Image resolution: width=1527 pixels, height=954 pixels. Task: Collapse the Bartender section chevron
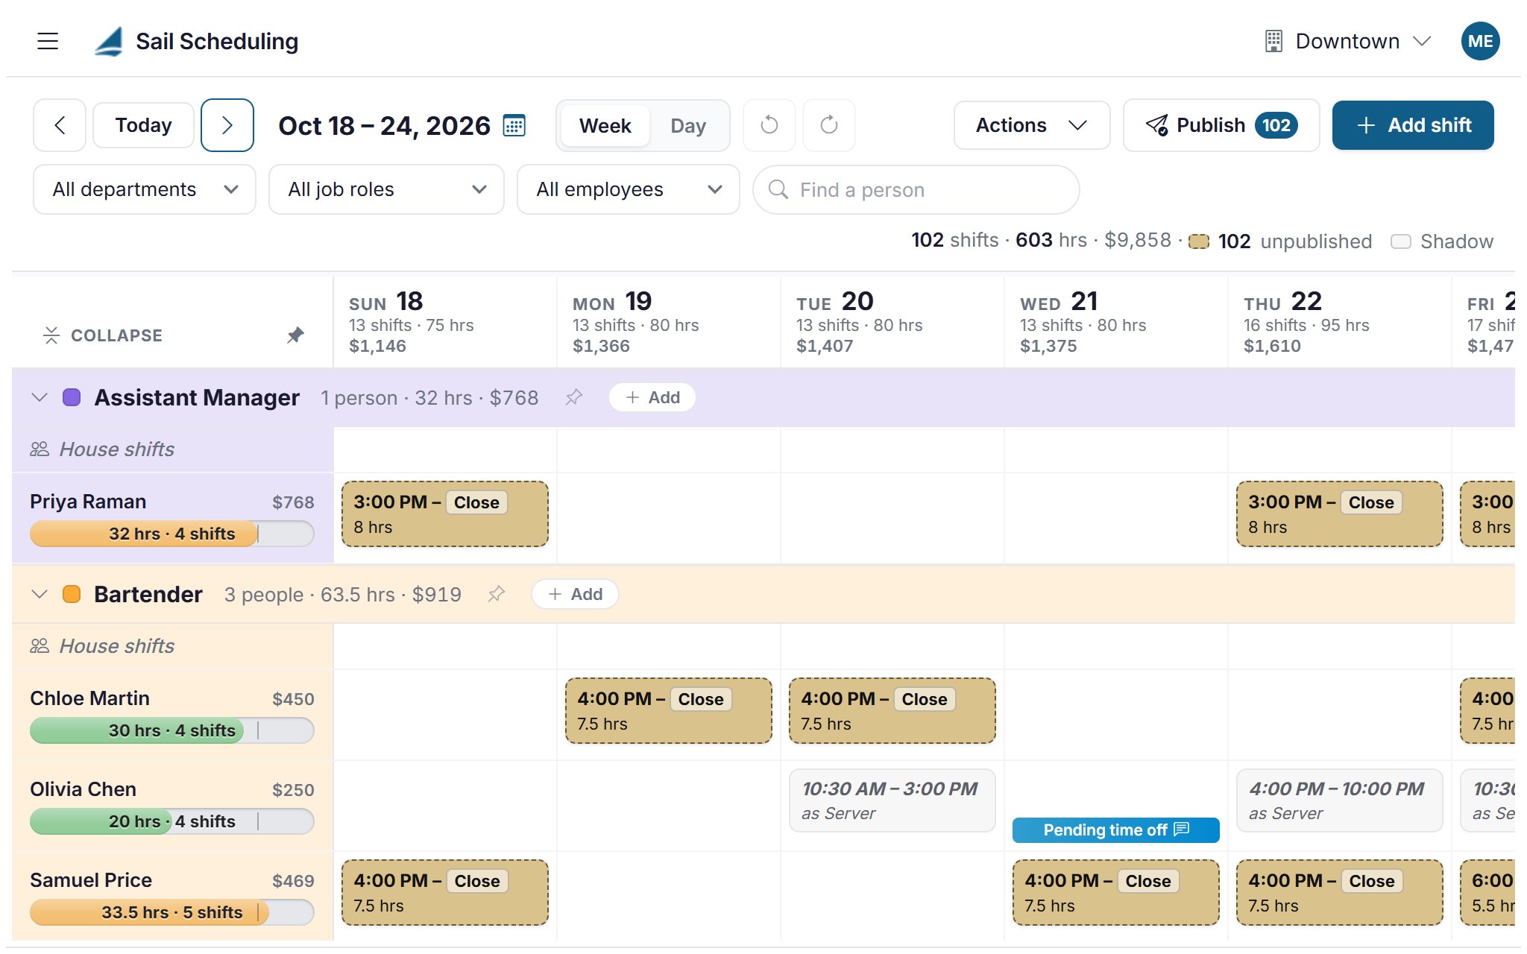40,594
